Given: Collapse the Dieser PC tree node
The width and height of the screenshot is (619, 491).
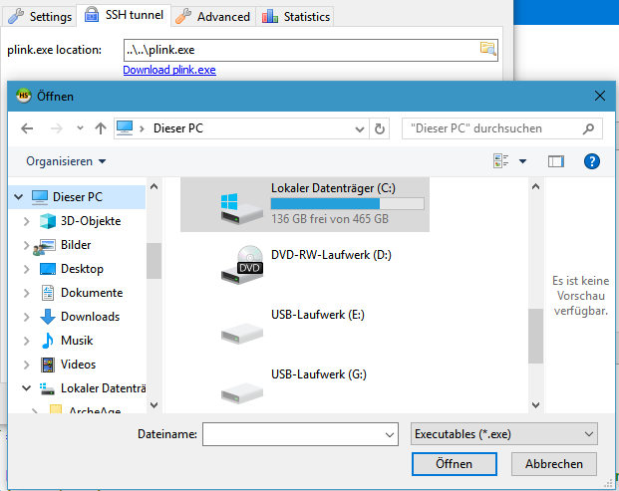Looking at the screenshot, I should (x=18, y=196).
